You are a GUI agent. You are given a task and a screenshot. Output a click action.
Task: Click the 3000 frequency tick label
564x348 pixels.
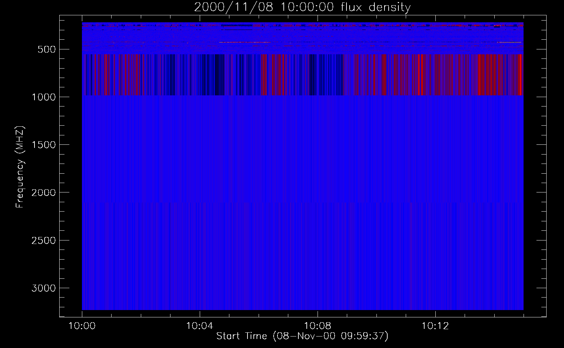[x=44, y=288]
